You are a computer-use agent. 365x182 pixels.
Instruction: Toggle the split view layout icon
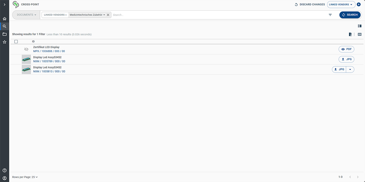(359, 26)
